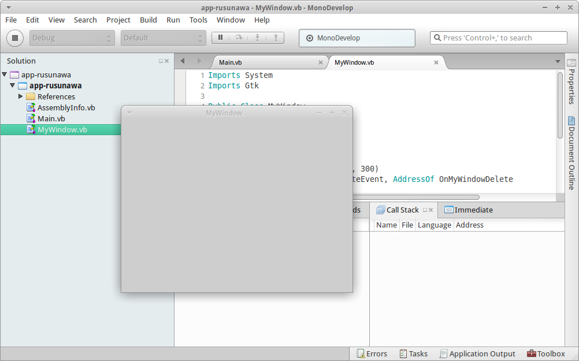The image size is (579, 361).
Task: Close the Main.vb tab
Action: click(x=321, y=63)
